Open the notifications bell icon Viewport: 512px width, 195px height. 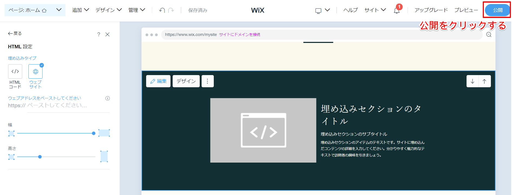(x=397, y=11)
